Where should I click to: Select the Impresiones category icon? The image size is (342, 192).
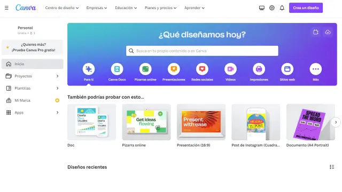tap(259, 69)
